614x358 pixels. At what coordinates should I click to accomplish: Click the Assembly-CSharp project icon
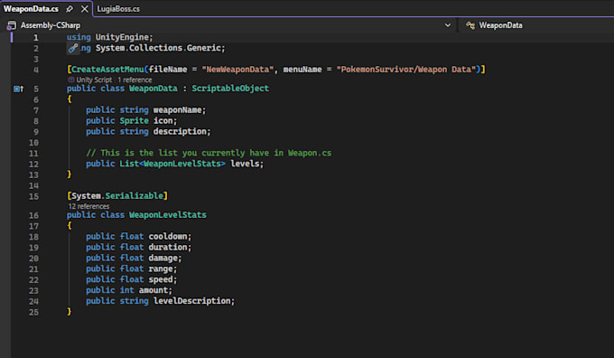click(x=12, y=25)
